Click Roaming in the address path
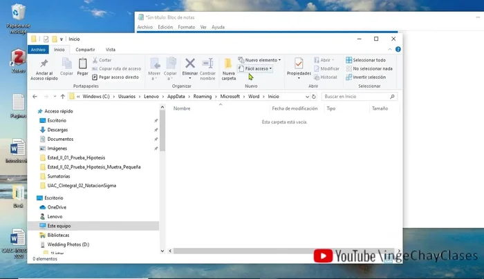Image resolution: width=484 pixels, height=279 pixels. (203, 97)
